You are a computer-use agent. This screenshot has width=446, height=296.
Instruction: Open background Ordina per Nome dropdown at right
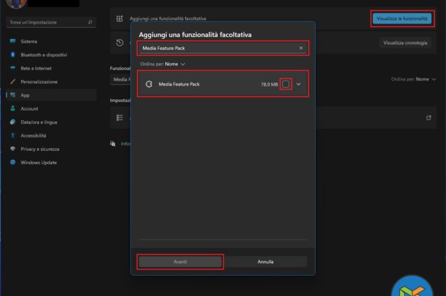coord(422,79)
